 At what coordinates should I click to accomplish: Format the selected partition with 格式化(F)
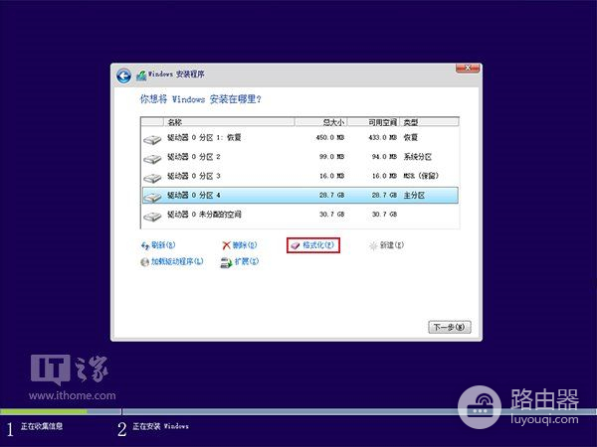tap(313, 245)
